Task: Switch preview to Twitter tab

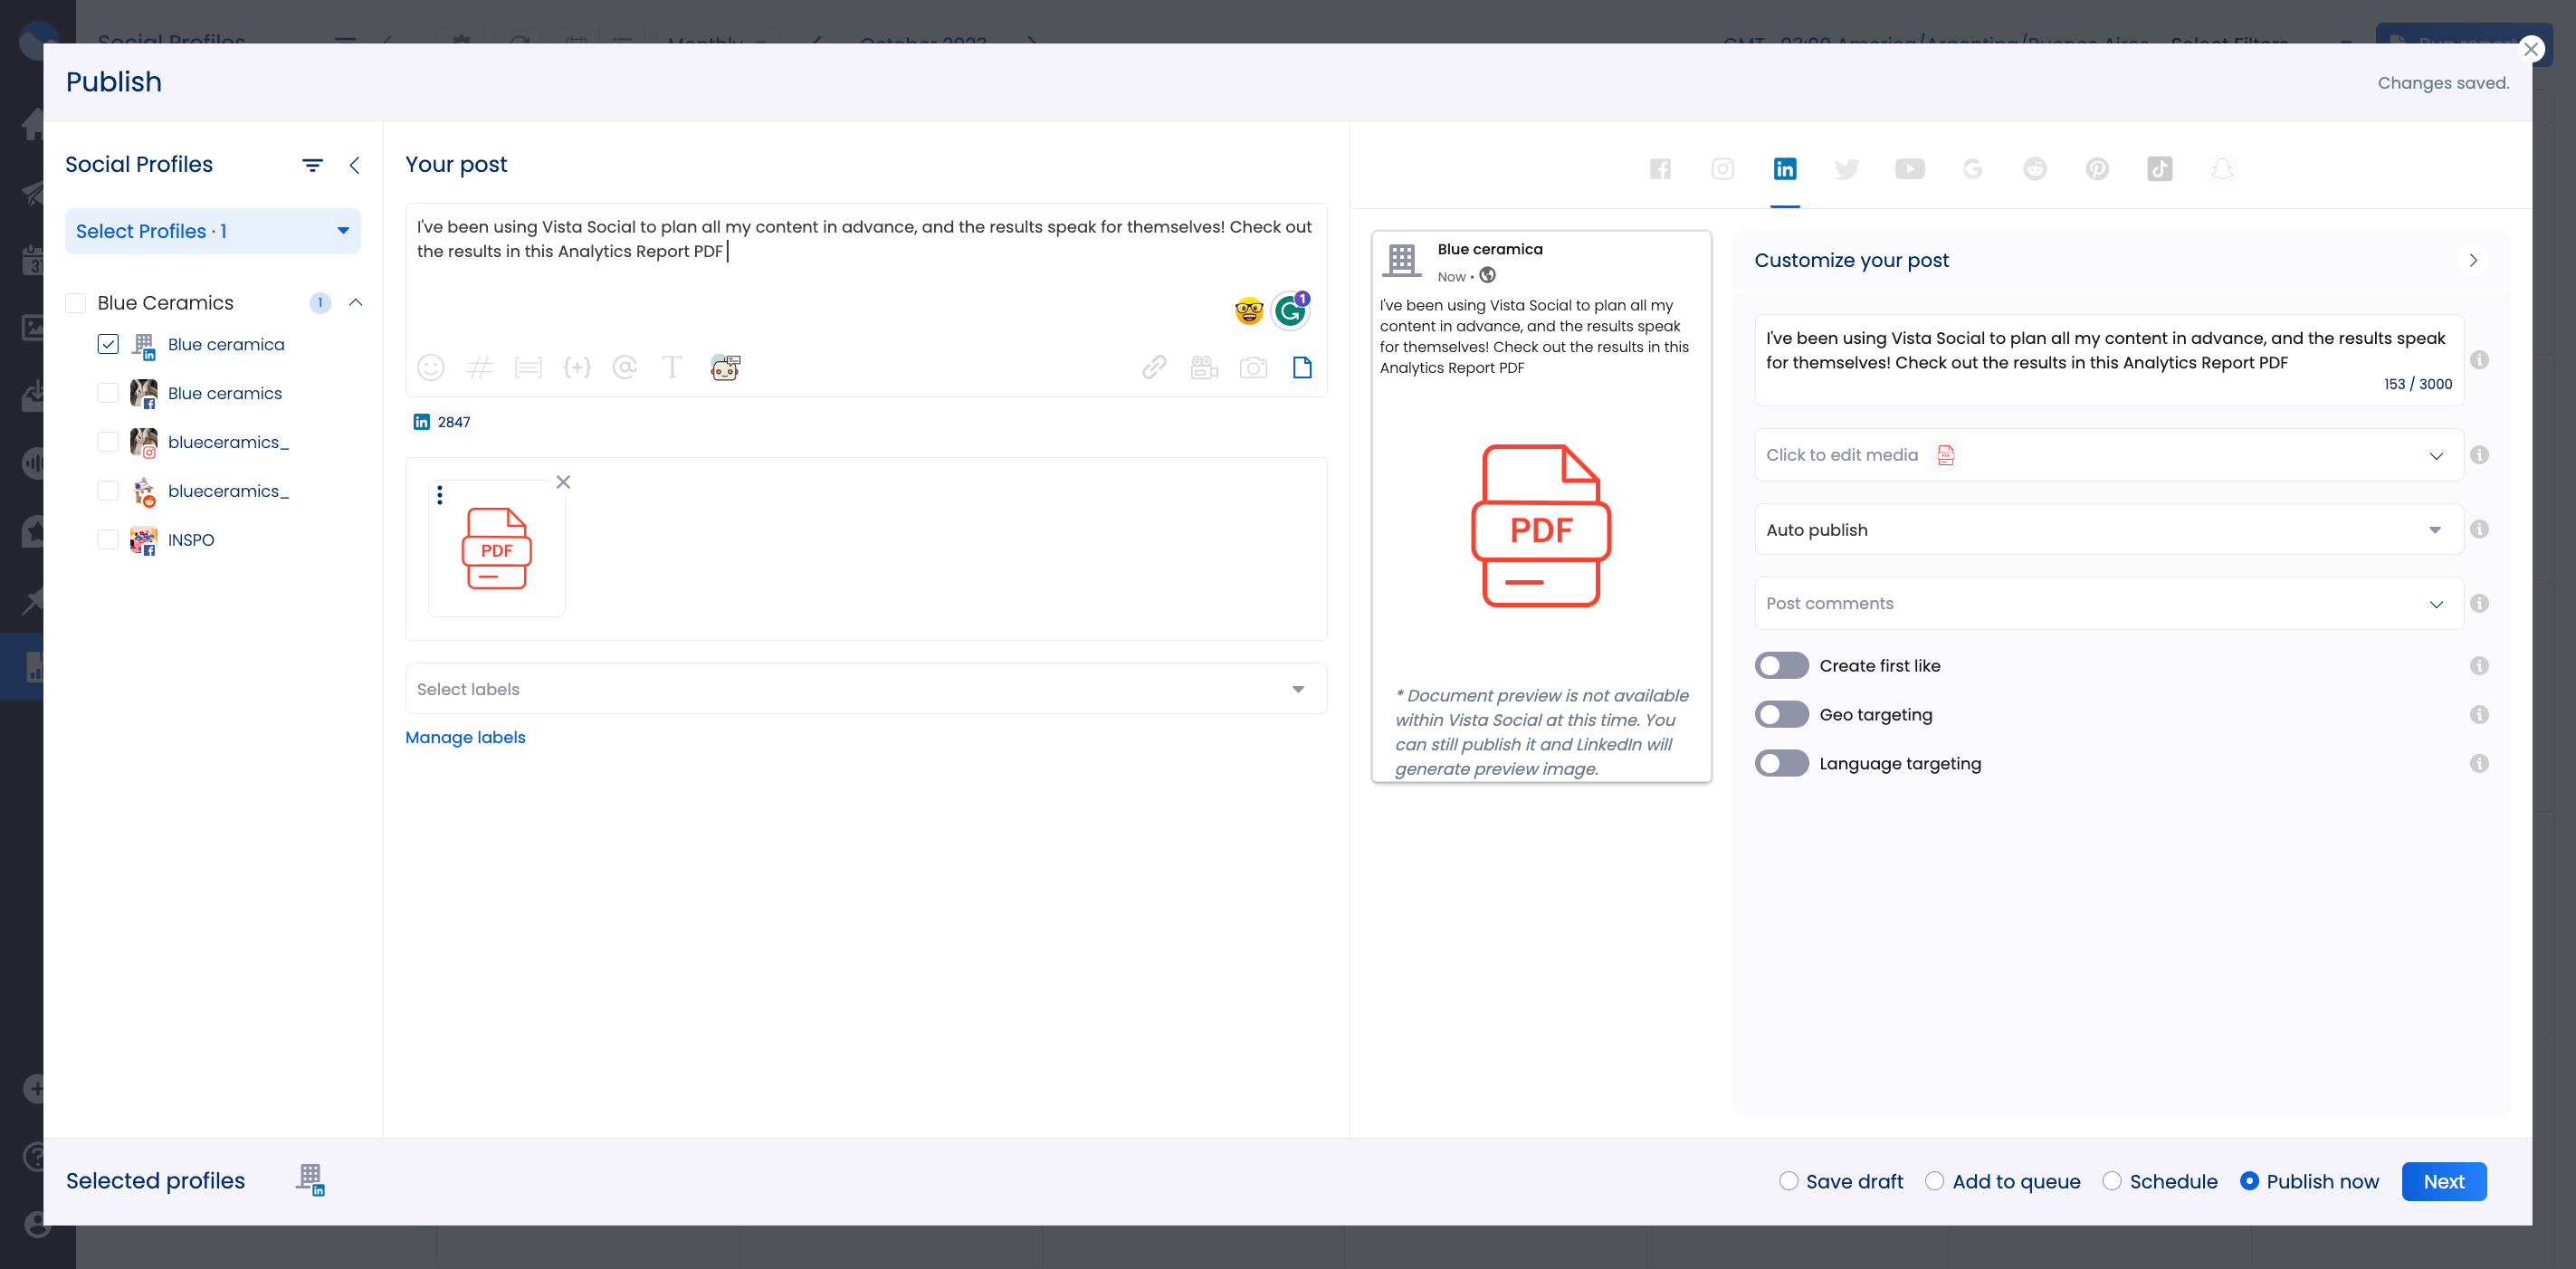Action: [1847, 169]
